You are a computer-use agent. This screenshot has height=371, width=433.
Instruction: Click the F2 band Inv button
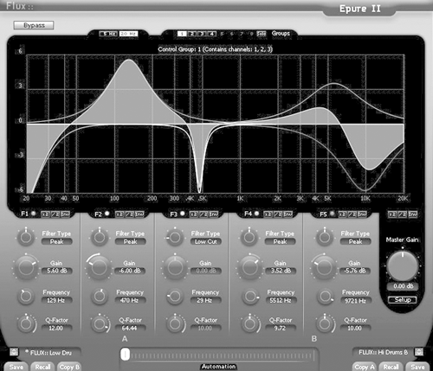(139, 214)
